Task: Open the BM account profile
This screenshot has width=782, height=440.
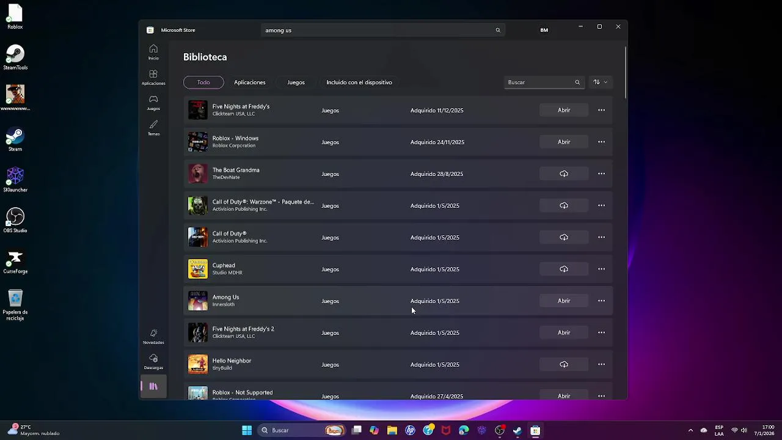Action: 544,30
